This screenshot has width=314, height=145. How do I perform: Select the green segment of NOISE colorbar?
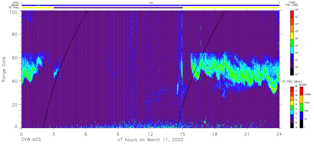tap(301, 107)
